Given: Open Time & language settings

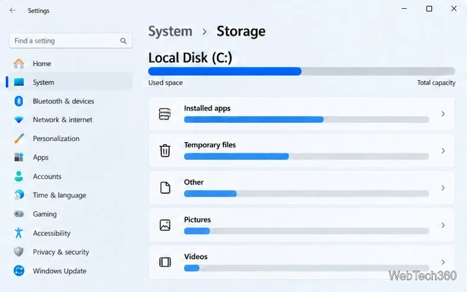Looking at the screenshot, I should 70,195.
